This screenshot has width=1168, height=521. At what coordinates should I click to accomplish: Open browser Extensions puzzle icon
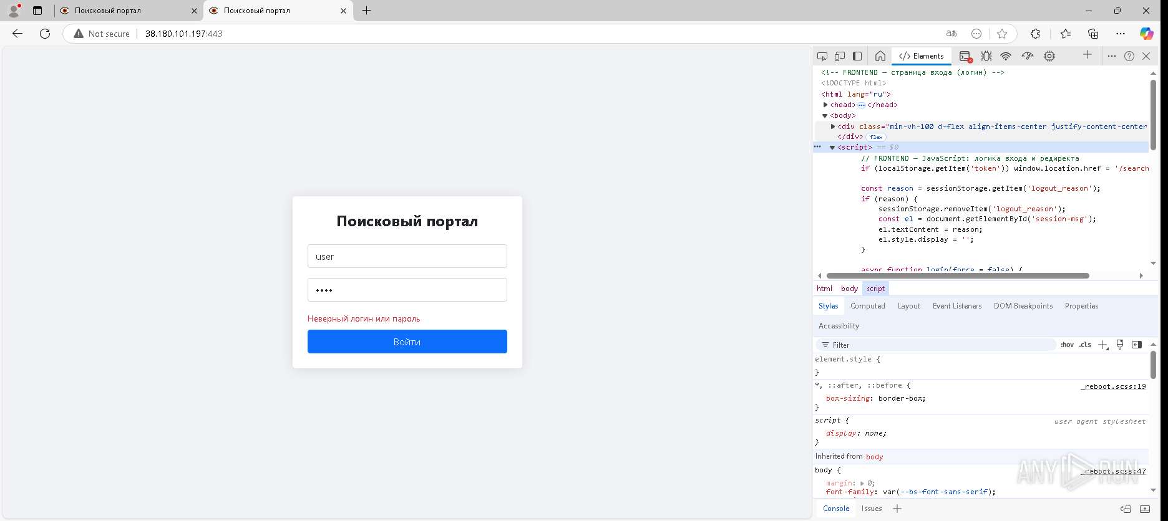[1035, 34]
